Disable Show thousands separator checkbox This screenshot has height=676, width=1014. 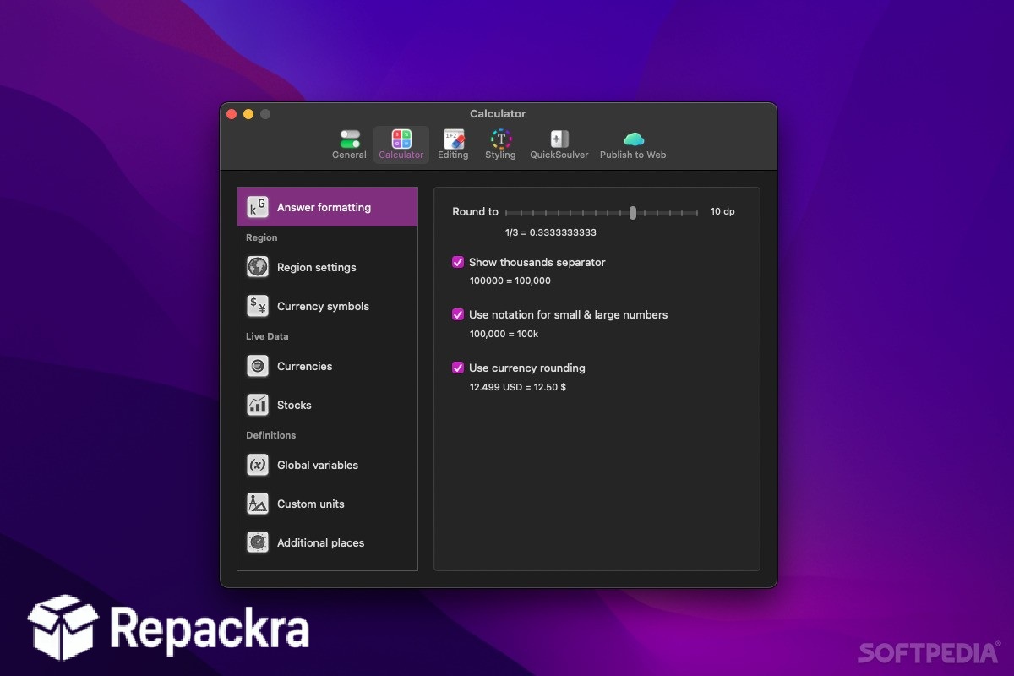pos(458,262)
